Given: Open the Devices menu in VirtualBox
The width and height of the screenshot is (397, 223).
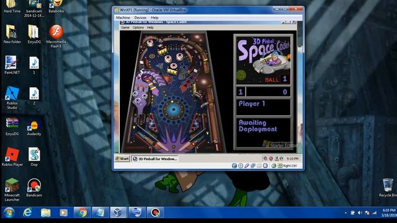Looking at the screenshot, I should click(x=140, y=18).
